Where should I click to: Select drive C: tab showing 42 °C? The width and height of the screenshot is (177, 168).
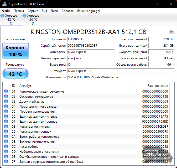pyautogui.click(x=11, y=20)
